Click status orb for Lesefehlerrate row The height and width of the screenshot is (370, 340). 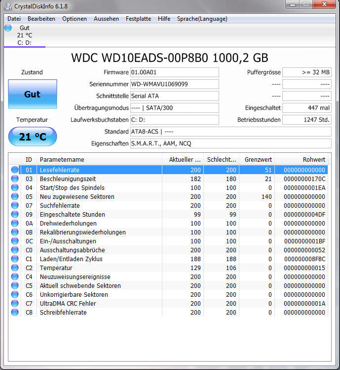(x=15, y=170)
